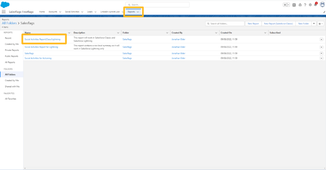
Task: Open Social Activities for Actioning report
Action: [38, 58]
